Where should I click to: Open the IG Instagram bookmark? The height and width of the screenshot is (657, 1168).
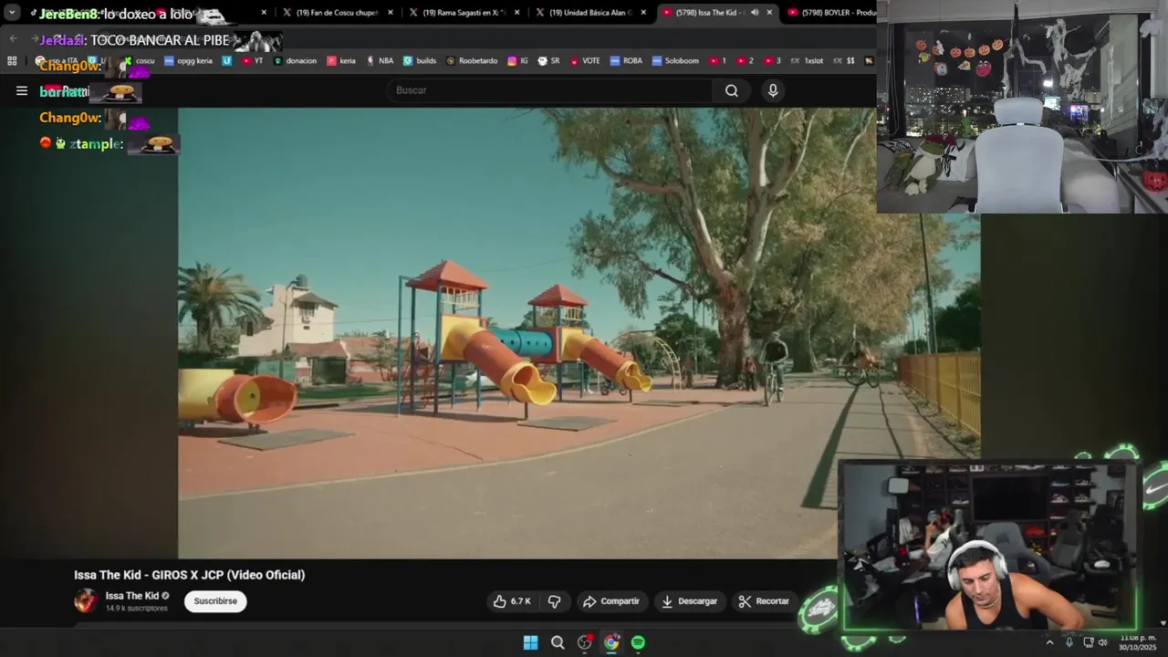[518, 61]
